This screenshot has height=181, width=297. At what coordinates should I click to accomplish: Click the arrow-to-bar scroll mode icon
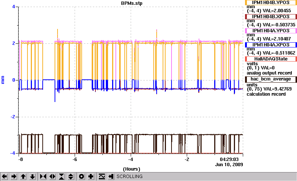[111, 177]
